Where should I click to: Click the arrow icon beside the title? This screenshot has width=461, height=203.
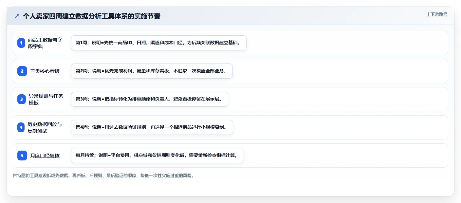(17, 16)
